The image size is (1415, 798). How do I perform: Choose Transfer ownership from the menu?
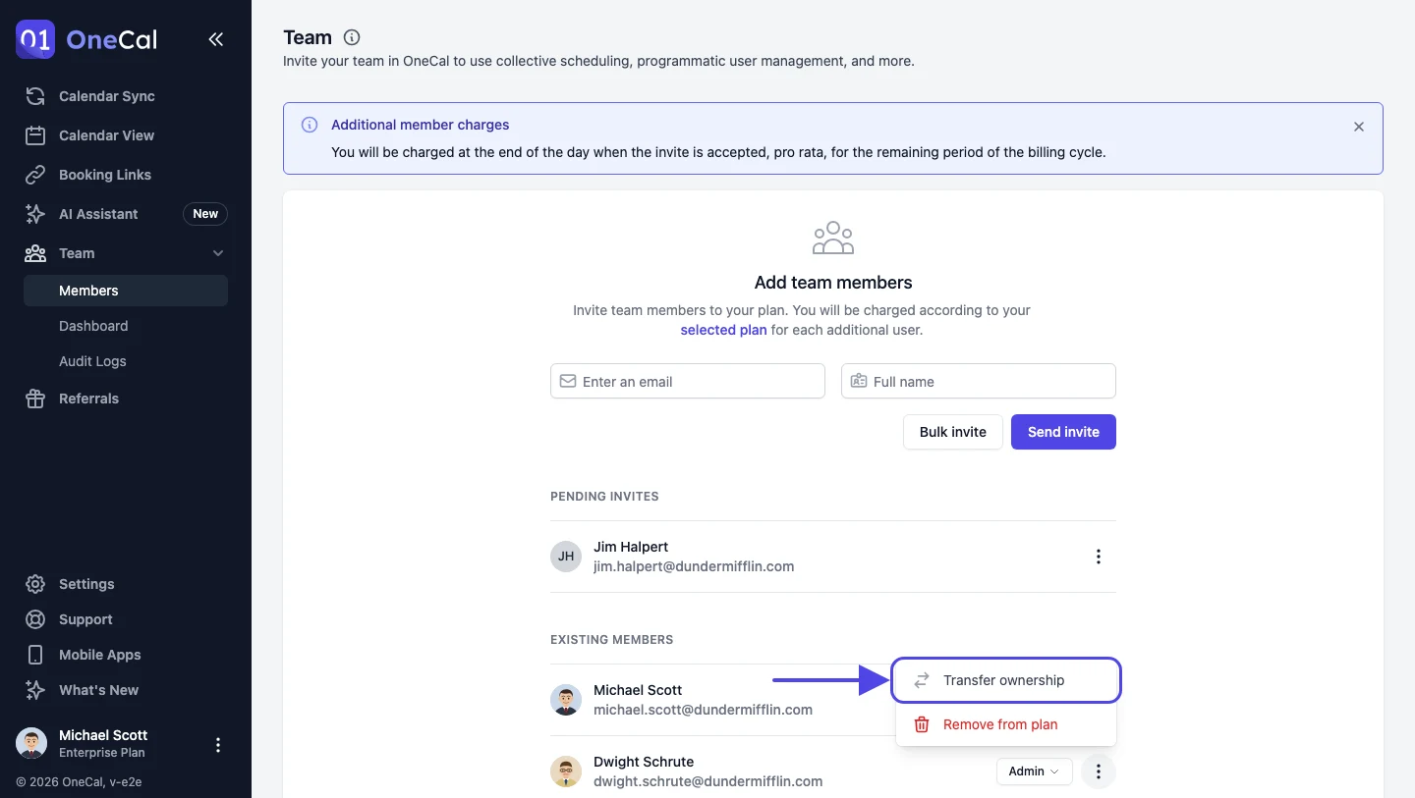[1006, 680]
